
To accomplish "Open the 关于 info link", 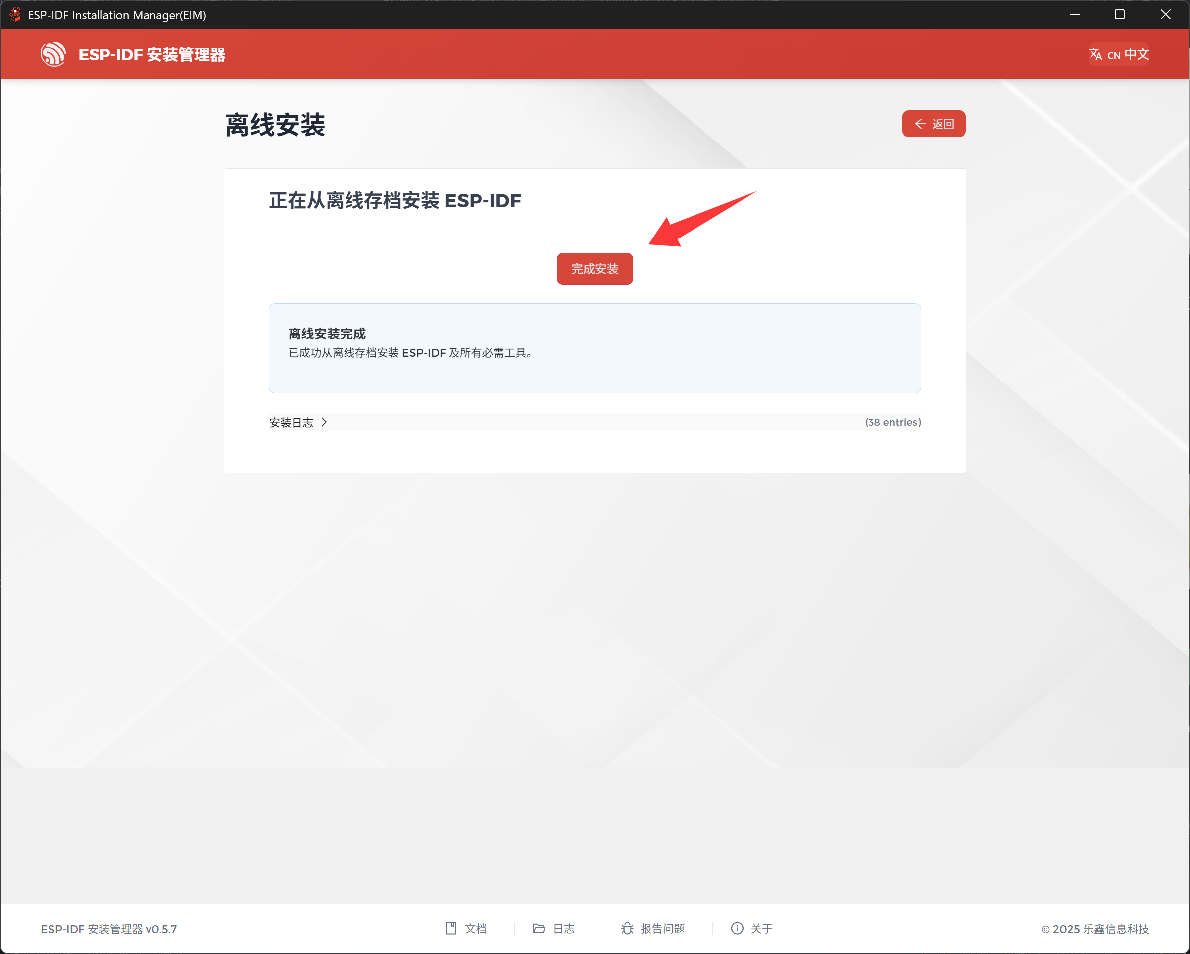I will (x=752, y=929).
